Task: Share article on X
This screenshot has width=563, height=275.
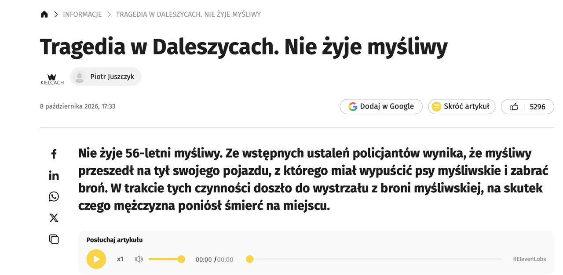Action: pyautogui.click(x=54, y=217)
